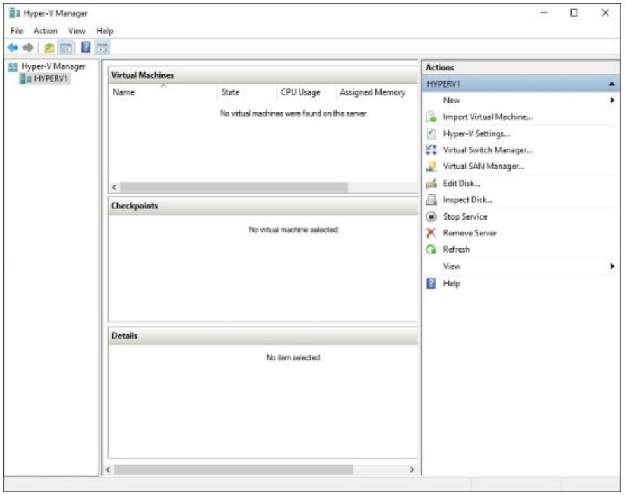The height and width of the screenshot is (495, 625).
Task: Click 'No item selected.' text
Action: point(294,358)
